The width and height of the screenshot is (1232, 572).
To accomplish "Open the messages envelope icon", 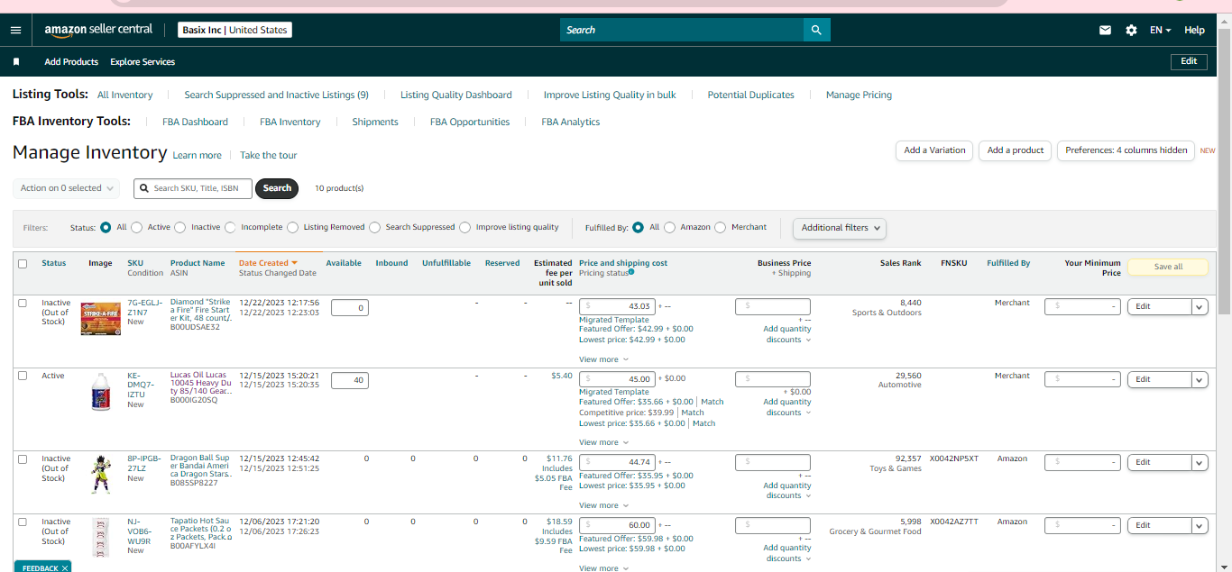I will pyautogui.click(x=1105, y=30).
